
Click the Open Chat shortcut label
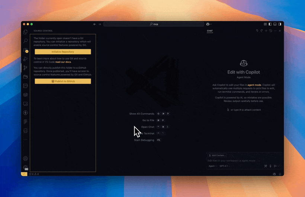(148, 127)
